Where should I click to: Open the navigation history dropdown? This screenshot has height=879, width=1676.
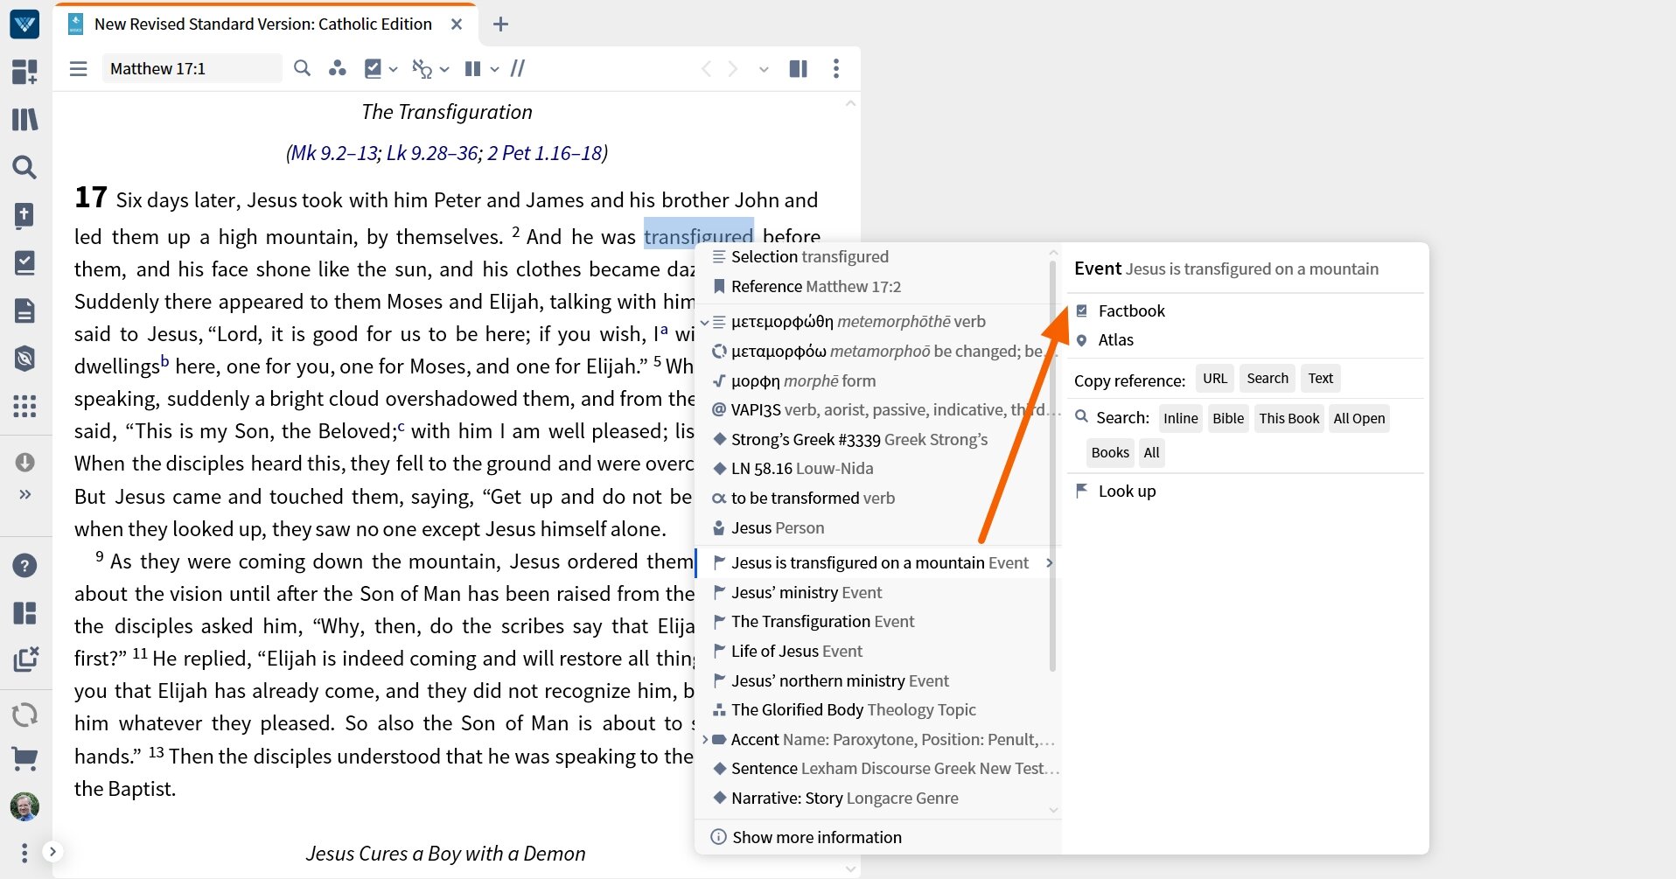(x=764, y=69)
